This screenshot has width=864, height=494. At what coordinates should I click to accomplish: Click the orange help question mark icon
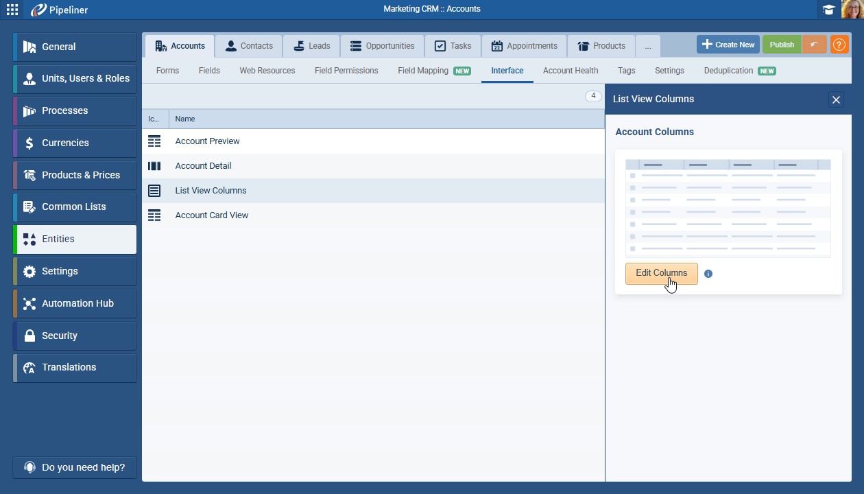pos(839,45)
